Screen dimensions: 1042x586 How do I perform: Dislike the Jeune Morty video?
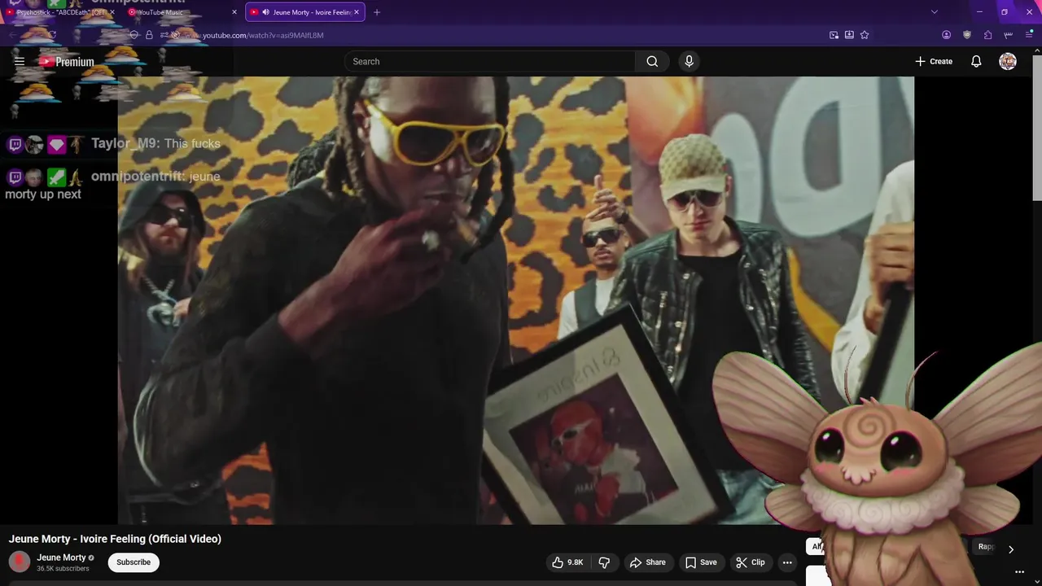[x=604, y=562]
